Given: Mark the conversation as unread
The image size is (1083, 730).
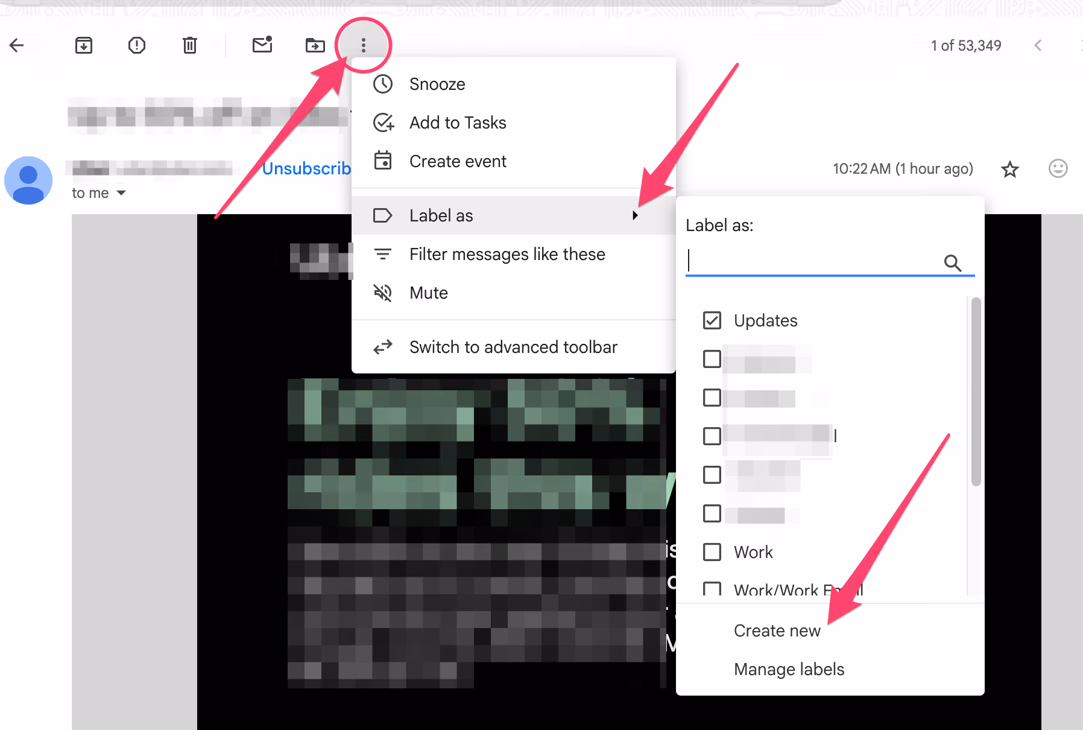Looking at the screenshot, I should pos(262,45).
